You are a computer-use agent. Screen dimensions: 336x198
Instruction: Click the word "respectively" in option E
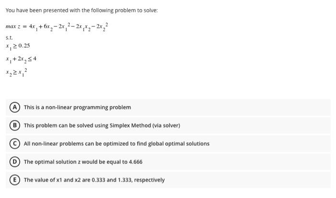point(148,180)
